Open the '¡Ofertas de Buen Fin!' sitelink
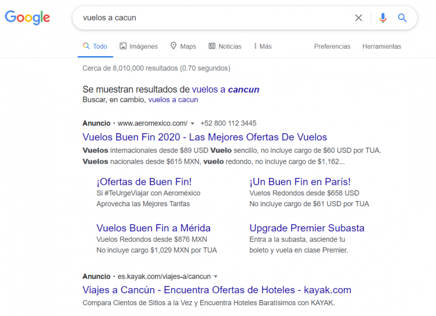 (x=144, y=182)
